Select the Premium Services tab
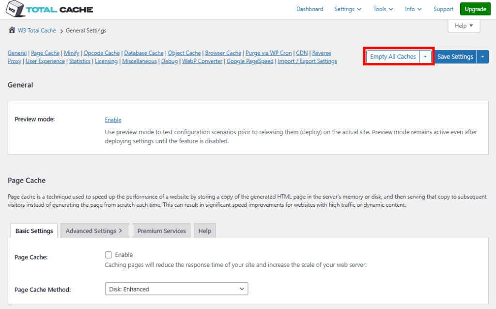The image size is (496, 309). pyautogui.click(x=161, y=231)
